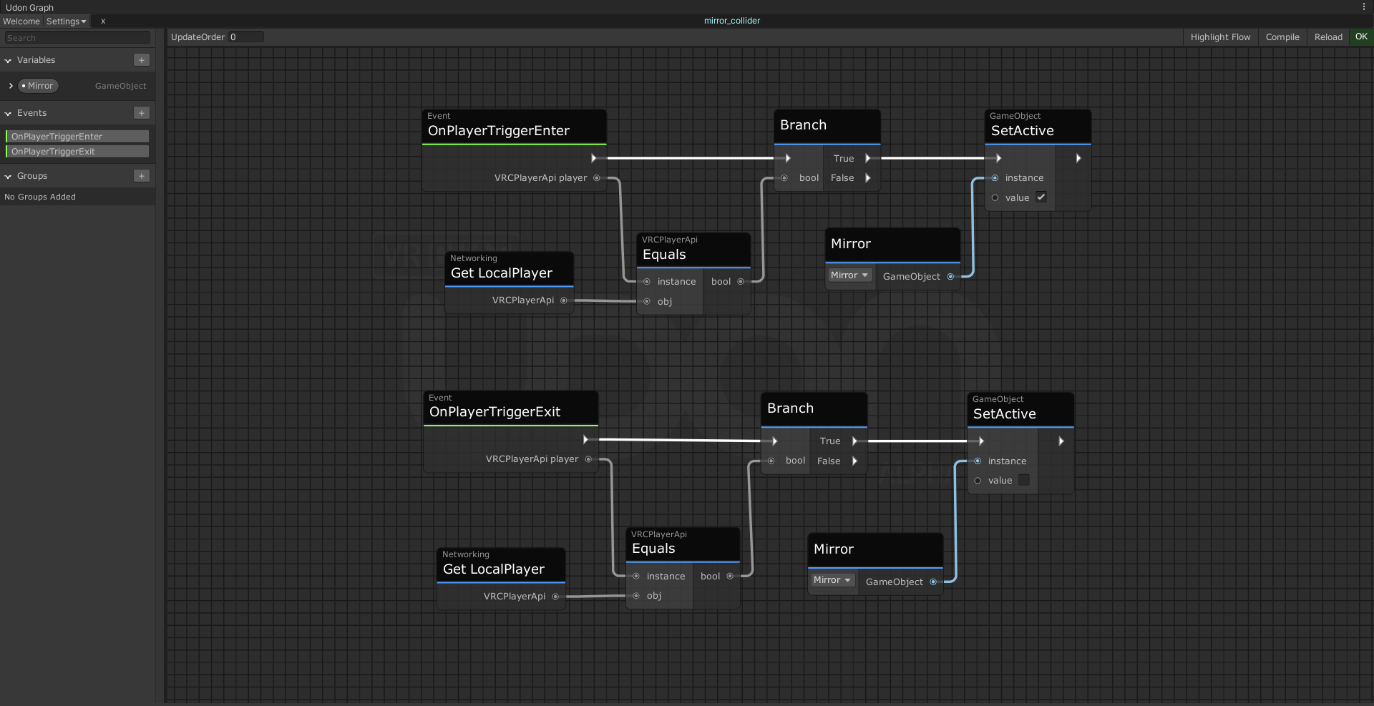Click the GameObject output port on the top Mirror node
The width and height of the screenshot is (1374, 706).
point(950,277)
